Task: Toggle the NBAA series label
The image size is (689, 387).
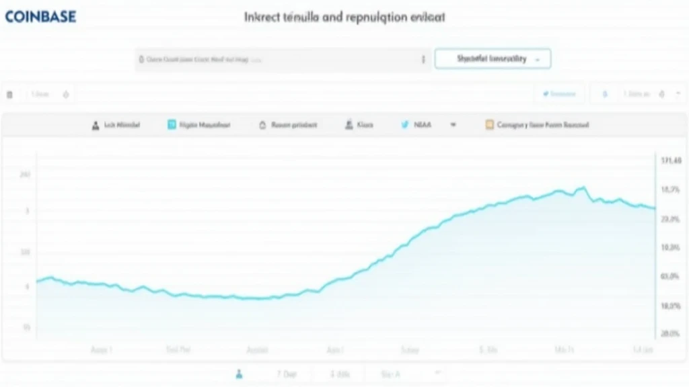Action: 423,125
